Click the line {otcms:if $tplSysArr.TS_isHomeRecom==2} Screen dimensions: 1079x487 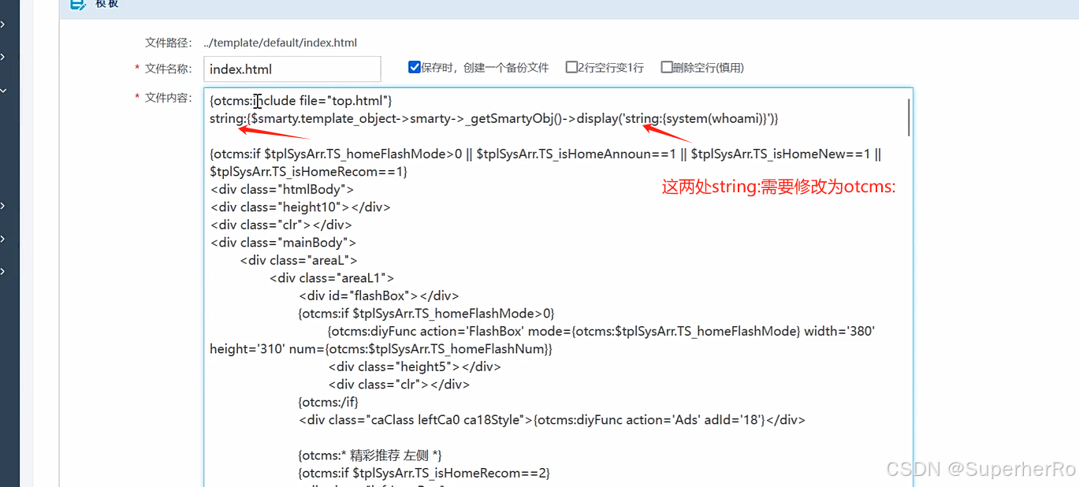click(x=424, y=473)
